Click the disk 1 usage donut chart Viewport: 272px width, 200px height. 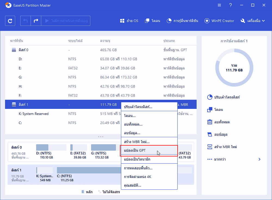point(234,67)
